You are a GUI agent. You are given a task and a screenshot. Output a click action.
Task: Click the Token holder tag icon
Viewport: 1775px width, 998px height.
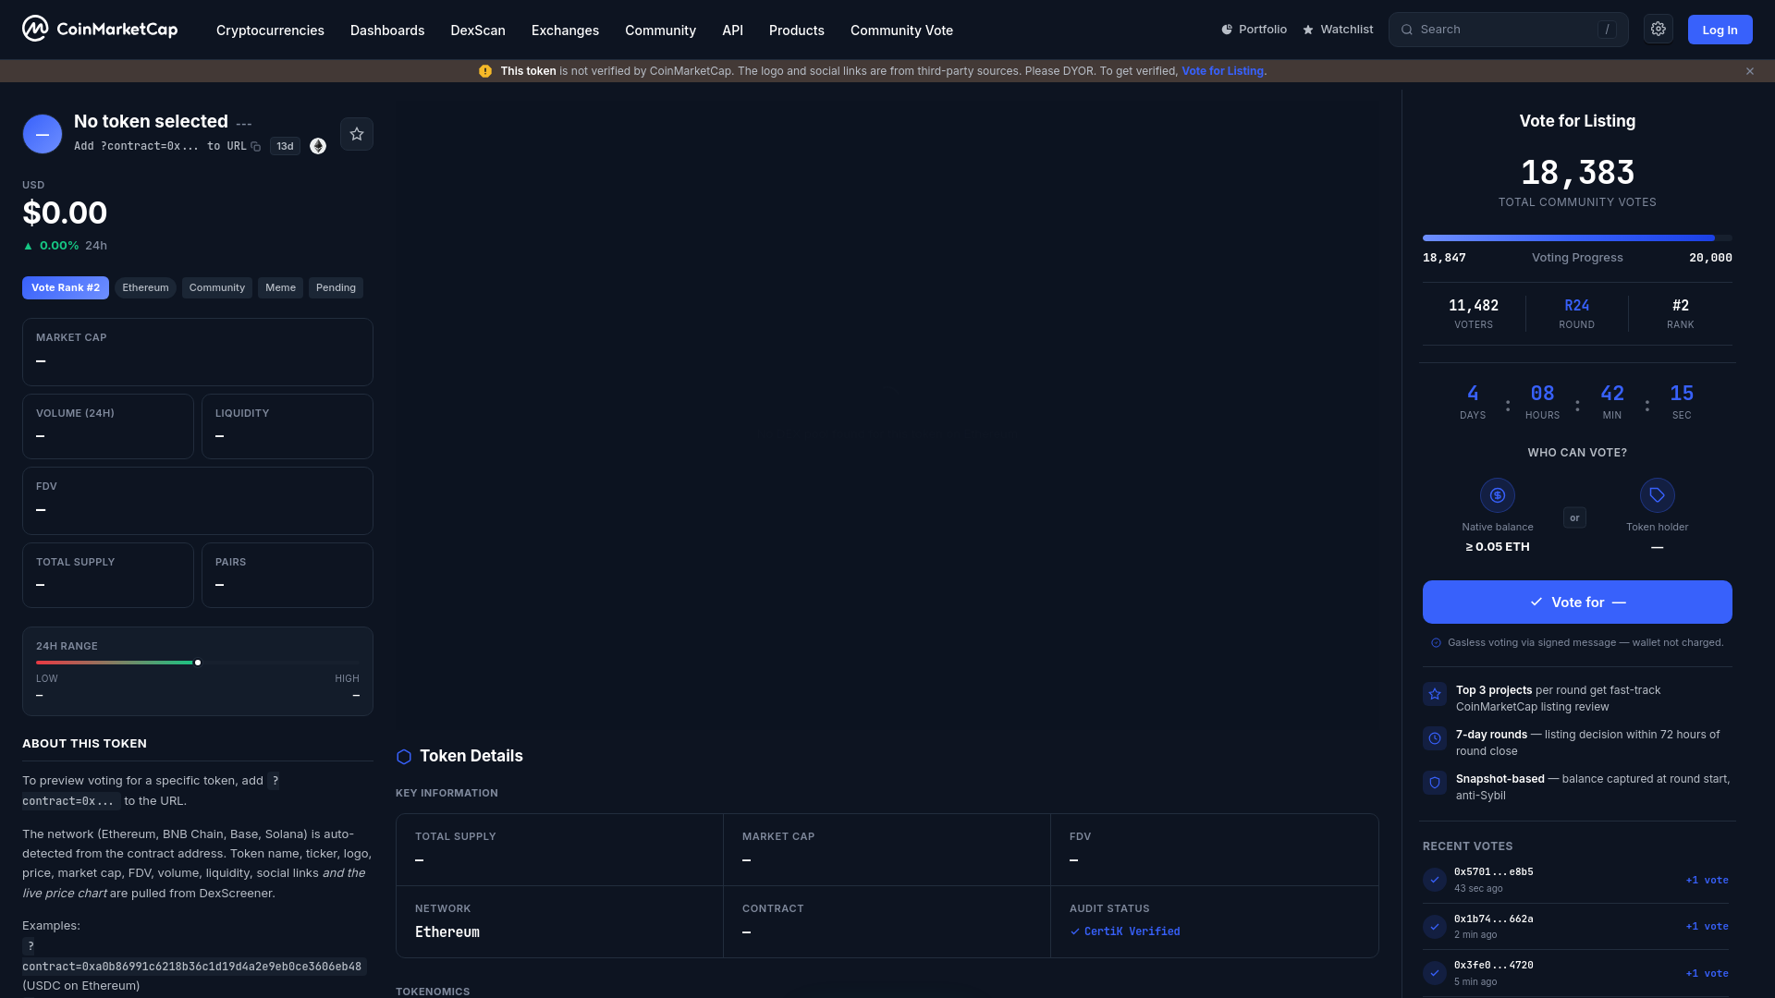(1658, 495)
